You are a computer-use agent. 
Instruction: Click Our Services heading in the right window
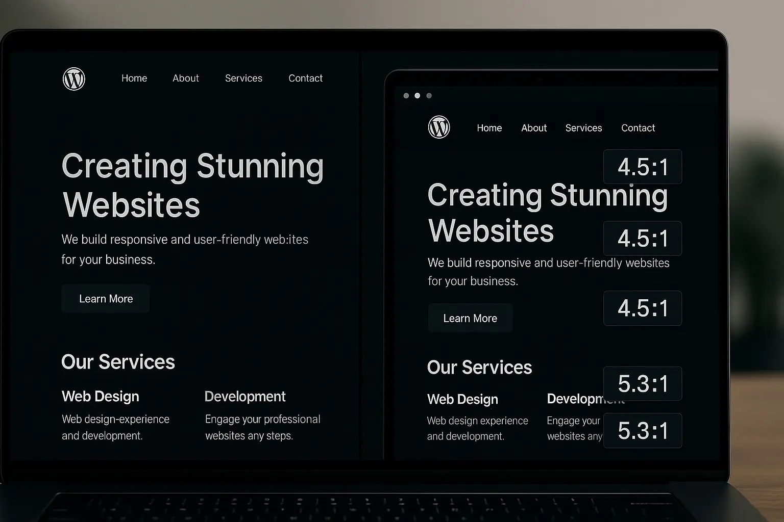click(479, 368)
